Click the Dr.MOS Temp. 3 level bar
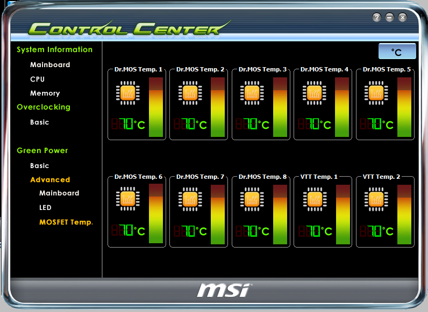 tap(280, 107)
